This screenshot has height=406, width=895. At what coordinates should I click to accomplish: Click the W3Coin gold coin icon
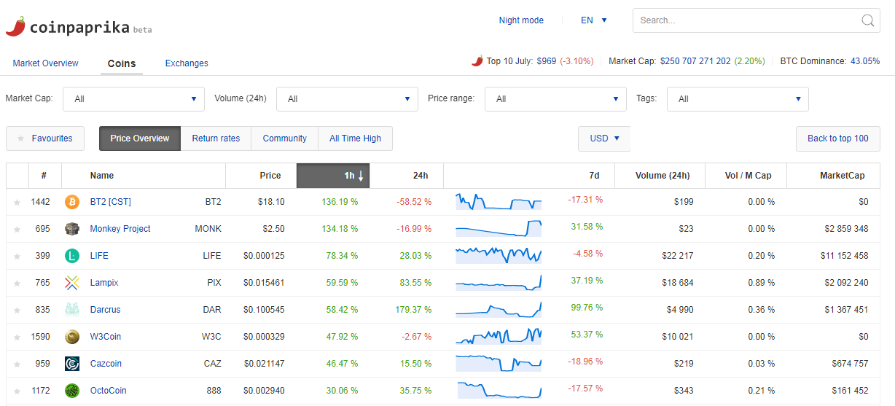[71, 337]
